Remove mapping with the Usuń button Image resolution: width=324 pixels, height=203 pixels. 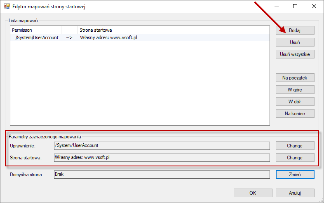(x=295, y=42)
